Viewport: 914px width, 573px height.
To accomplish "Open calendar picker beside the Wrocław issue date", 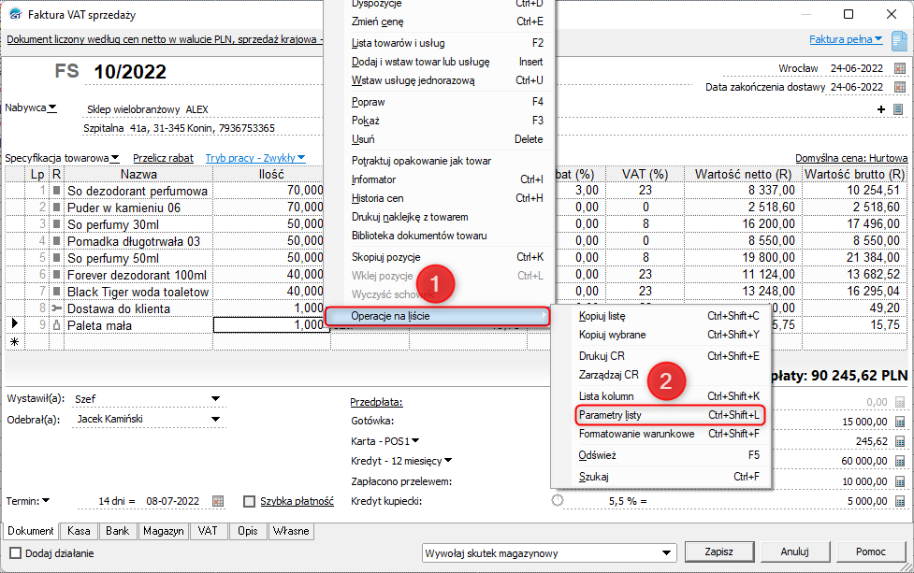I will [899, 68].
